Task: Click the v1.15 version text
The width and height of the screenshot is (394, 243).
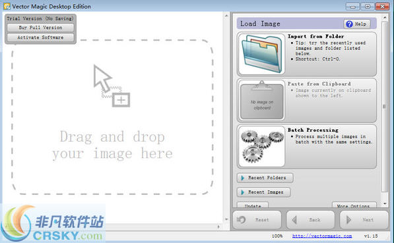Action: point(371,236)
